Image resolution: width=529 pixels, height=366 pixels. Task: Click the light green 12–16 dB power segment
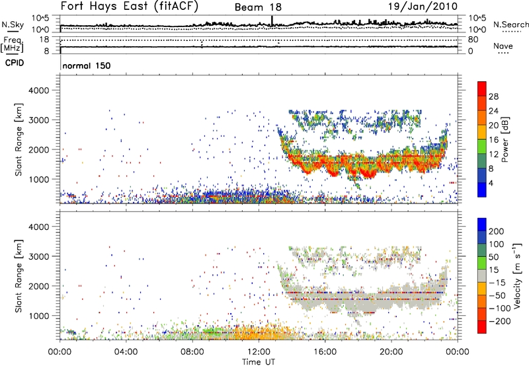(482, 147)
